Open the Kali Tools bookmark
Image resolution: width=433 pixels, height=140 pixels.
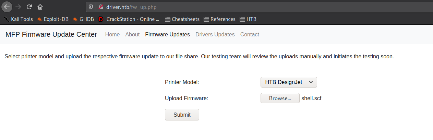tap(19, 19)
